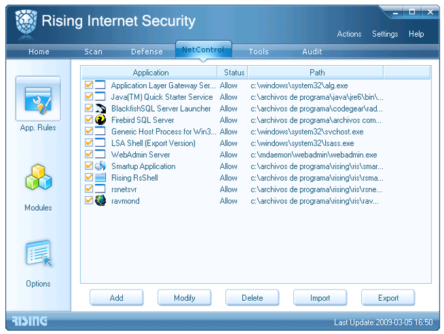444x334 pixels.
Task: Select path c:\windows\system32\svchost.exe
Action: coord(307,132)
